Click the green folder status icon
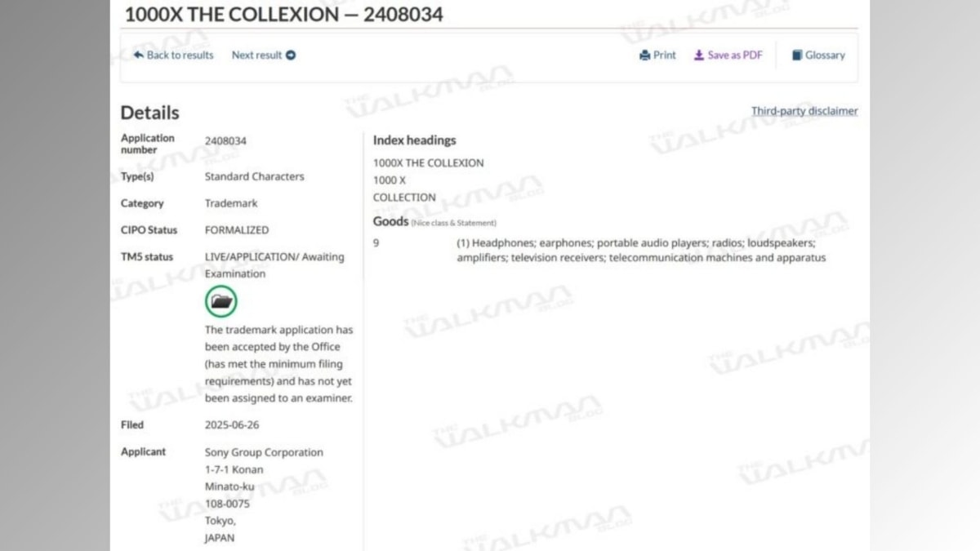The width and height of the screenshot is (980, 551). [221, 301]
